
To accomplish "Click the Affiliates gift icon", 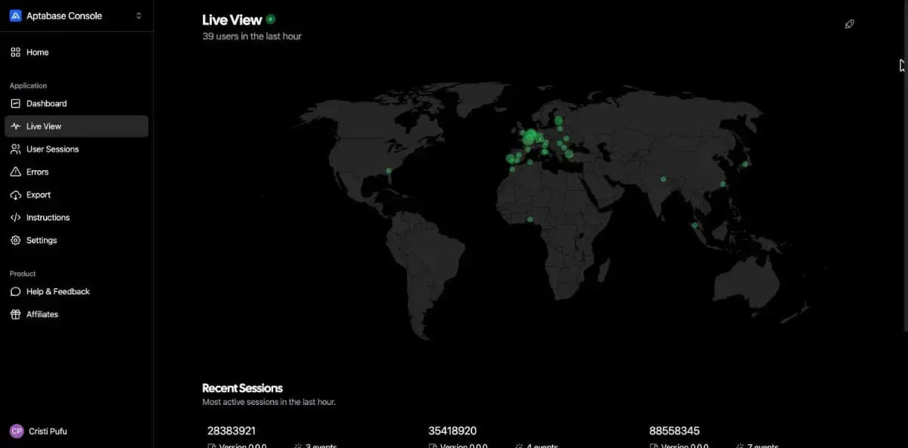I will point(15,314).
